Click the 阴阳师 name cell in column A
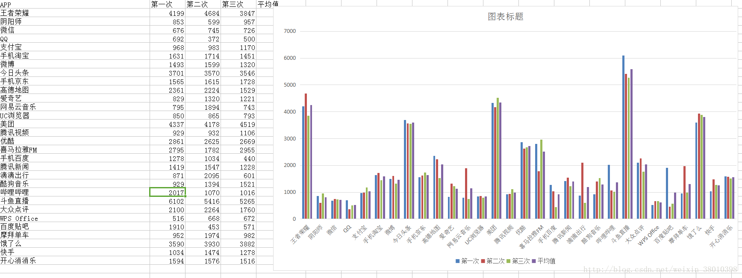This screenshot has width=742, height=278. tap(75, 21)
